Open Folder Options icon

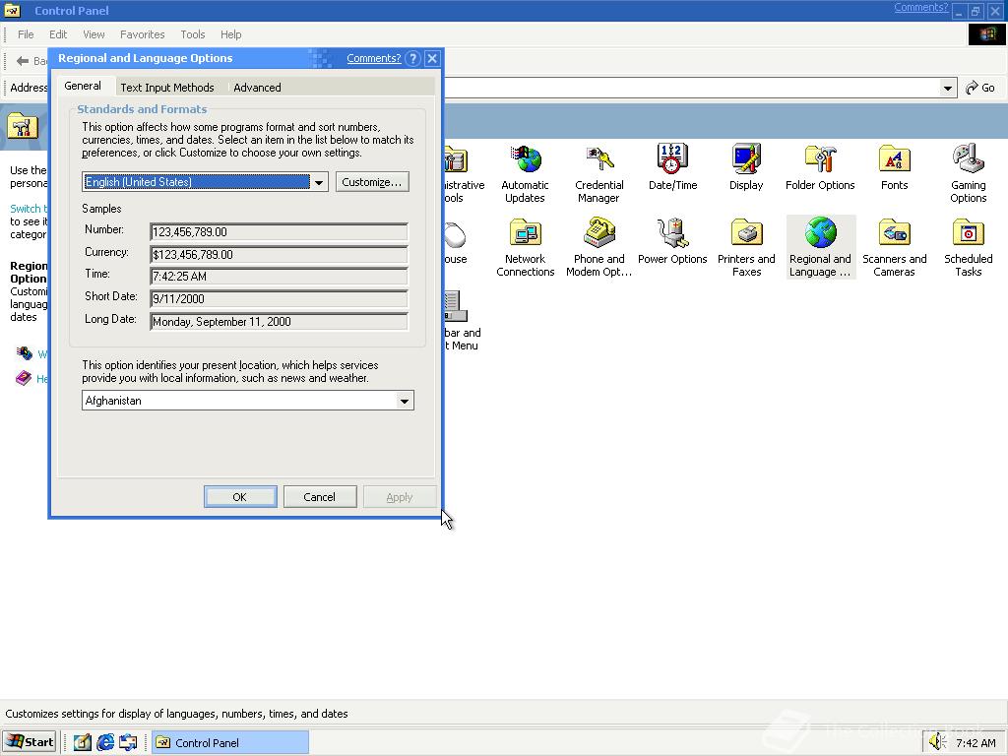click(x=820, y=167)
